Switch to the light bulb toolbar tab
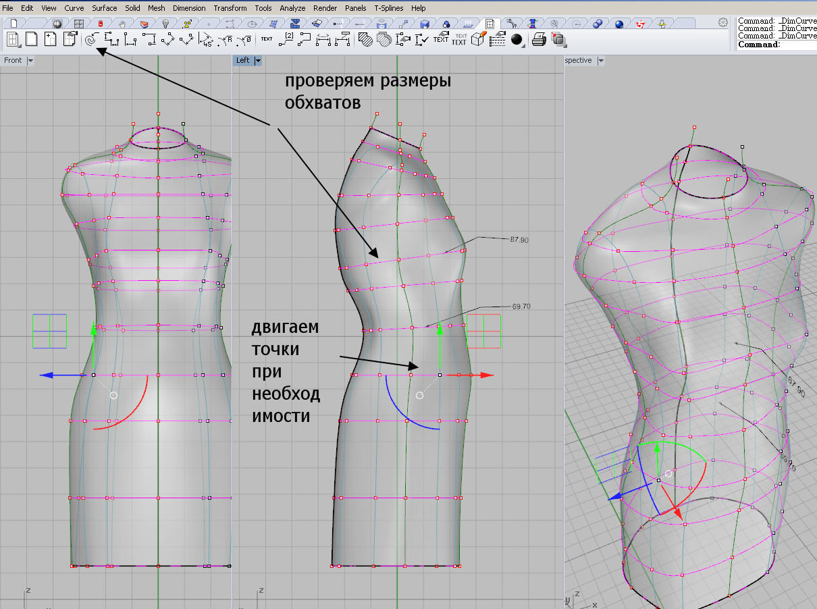817x609 pixels. pyautogui.click(x=165, y=23)
